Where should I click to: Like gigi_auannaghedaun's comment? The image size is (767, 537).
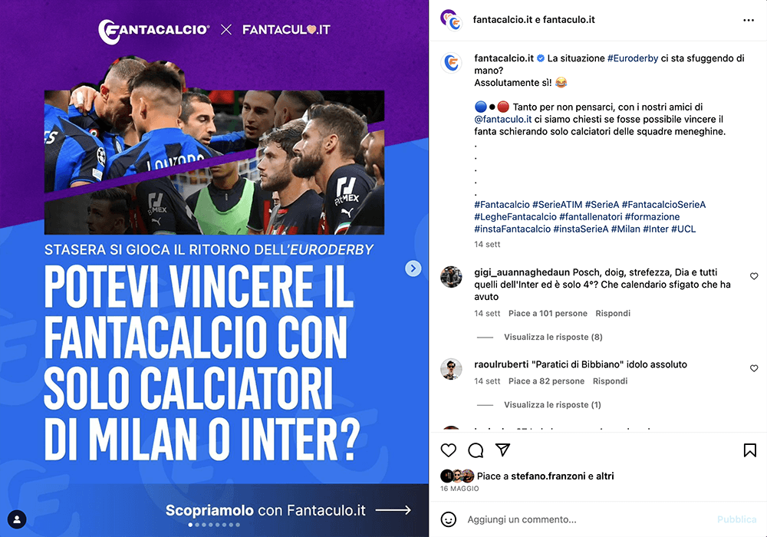click(754, 276)
